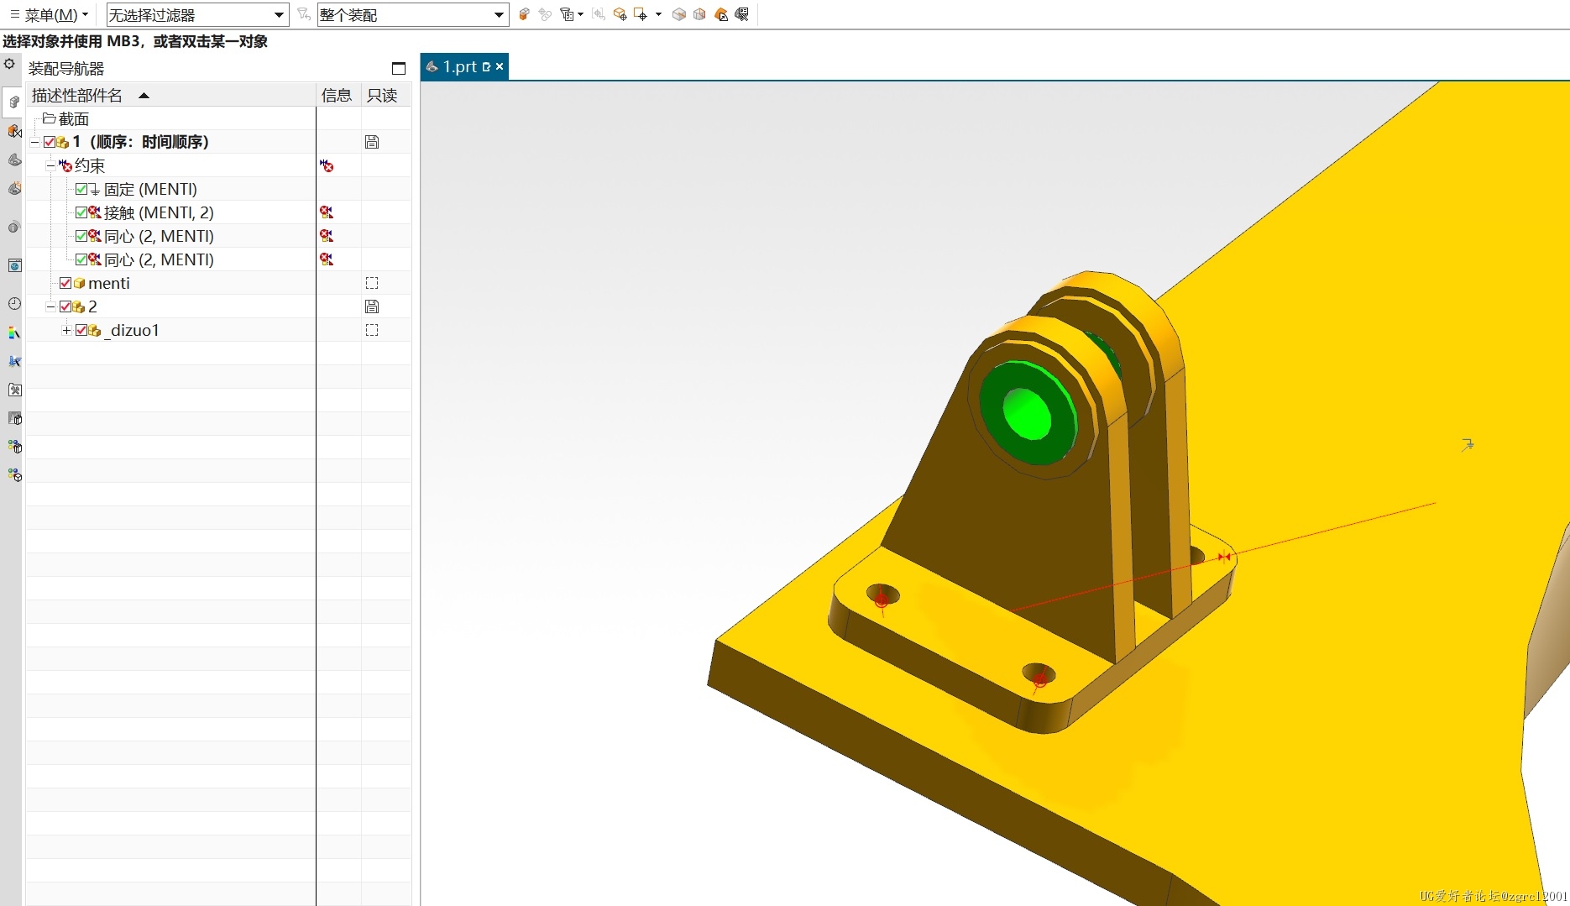Open the History clock sidebar tab
The image size is (1570, 906).
(13, 303)
